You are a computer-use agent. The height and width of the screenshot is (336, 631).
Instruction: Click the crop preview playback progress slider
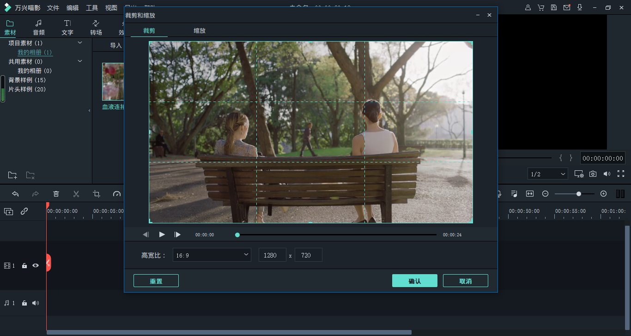[336, 235]
